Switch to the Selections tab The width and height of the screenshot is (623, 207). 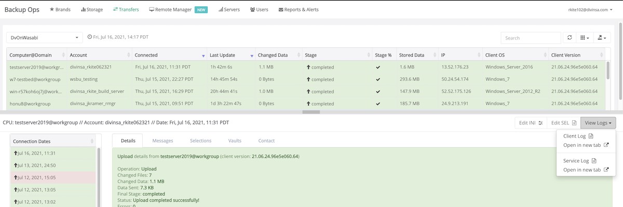tap(200, 141)
